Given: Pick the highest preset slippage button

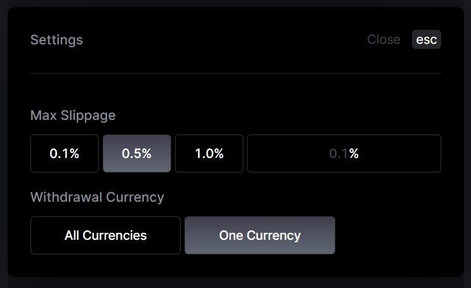Looking at the screenshot, I should pyautogui.click(x=209, y=154).
